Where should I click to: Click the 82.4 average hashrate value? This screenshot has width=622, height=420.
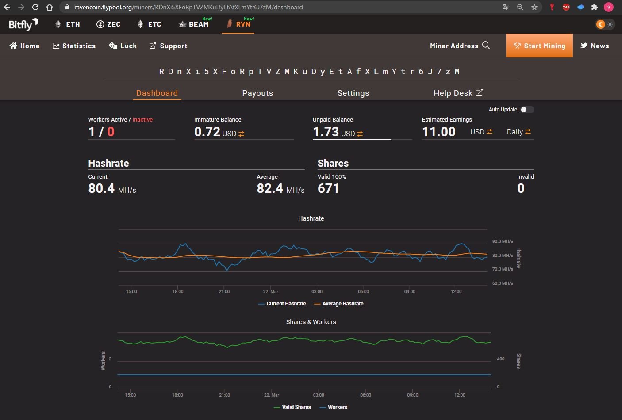[270, 188]
